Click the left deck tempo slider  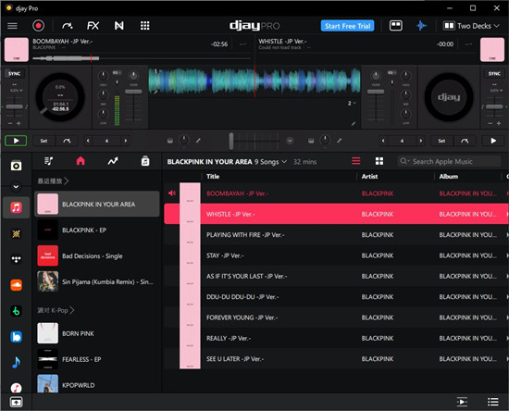tap(14, 106)
